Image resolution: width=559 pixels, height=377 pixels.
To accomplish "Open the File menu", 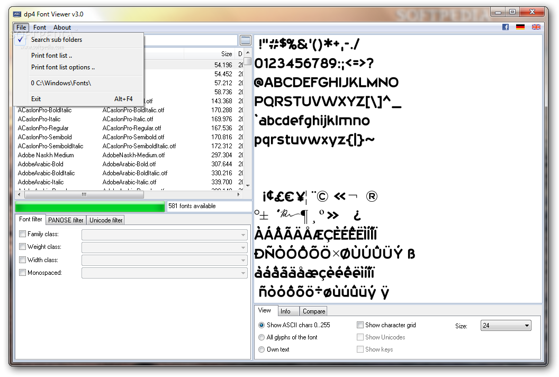I will pyautogui.click(x=21, y=28).
